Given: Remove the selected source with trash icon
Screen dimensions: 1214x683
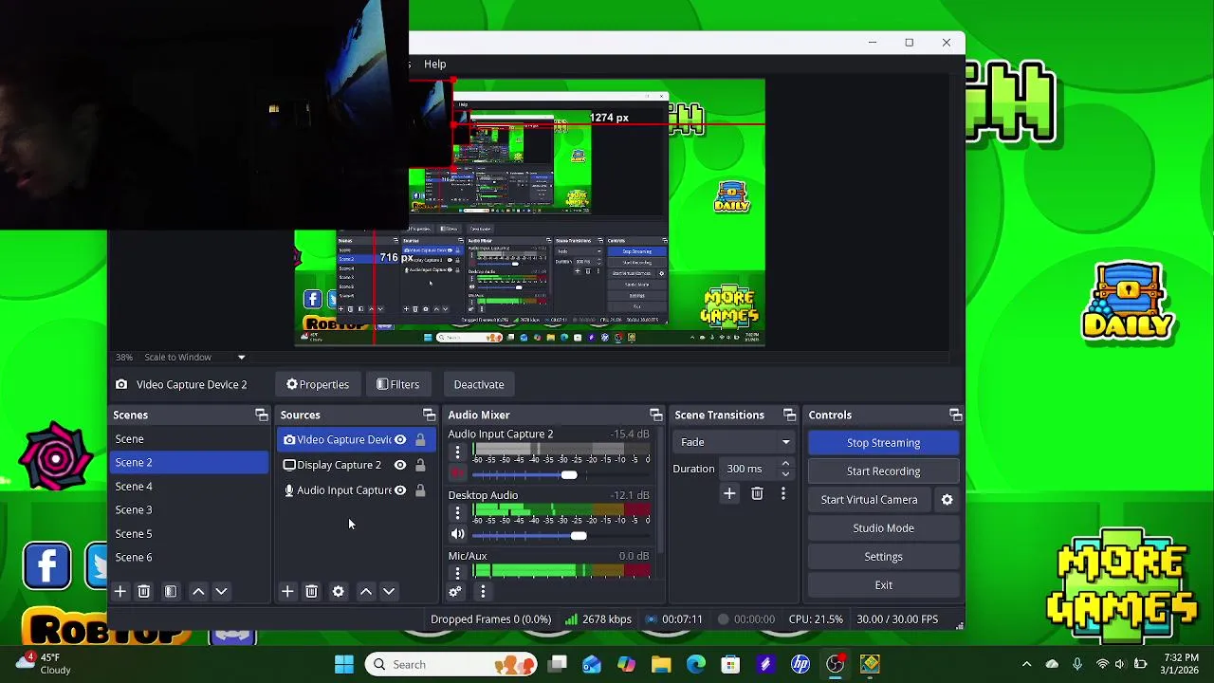Looking at the screenshot, I should tap(311, 591).
